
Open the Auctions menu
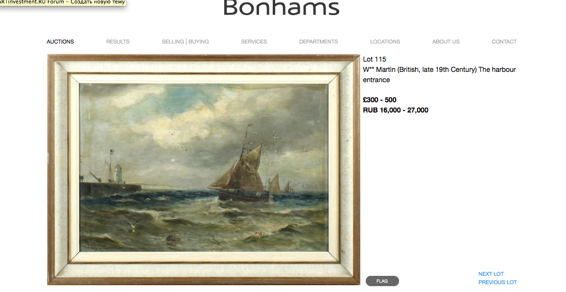[60, 42]
